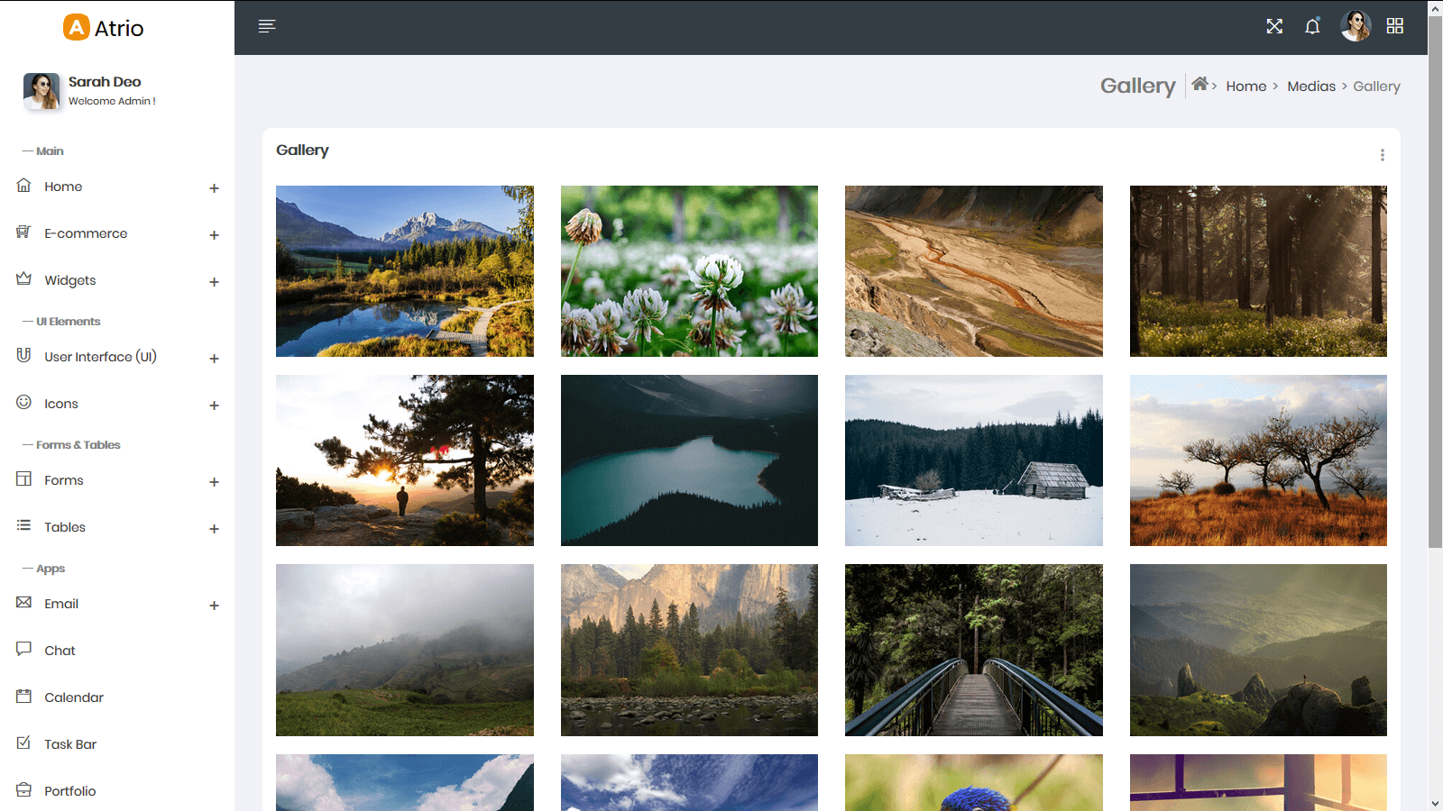Open Calendar from the sidebar
Image resolution: width=1443 pixels, height=811 pixels.
[x=73, y=697]
